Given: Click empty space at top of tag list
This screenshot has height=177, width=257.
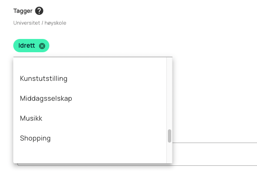Looking at the screenshot, I should (90, 63).
